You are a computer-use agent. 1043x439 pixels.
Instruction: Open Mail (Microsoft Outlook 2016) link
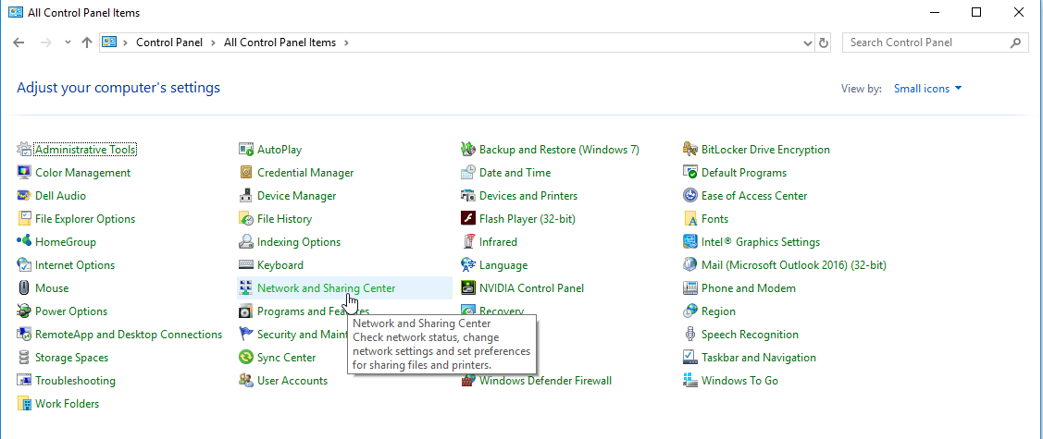click(x=793, y=265)
